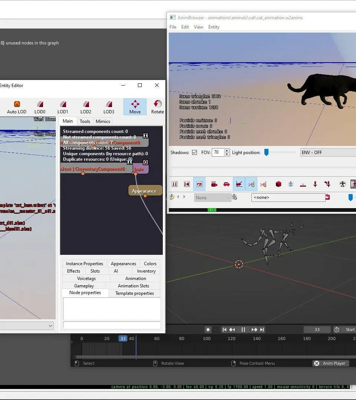Activate the Move gizmo tool
The width and height of the screenshot is (356, 400).
point(135,107)
